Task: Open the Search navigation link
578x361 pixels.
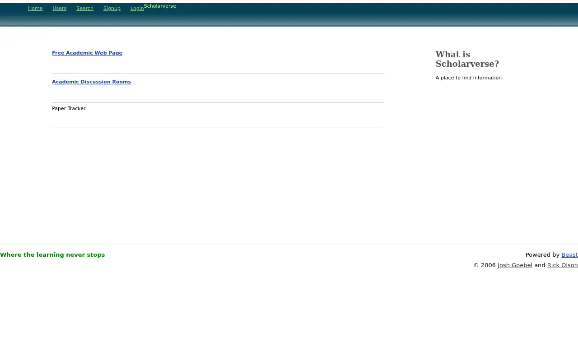Action: [x=85, y=8]
